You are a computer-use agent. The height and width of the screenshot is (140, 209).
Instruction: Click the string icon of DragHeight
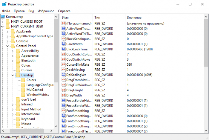(x=63, y=90)
